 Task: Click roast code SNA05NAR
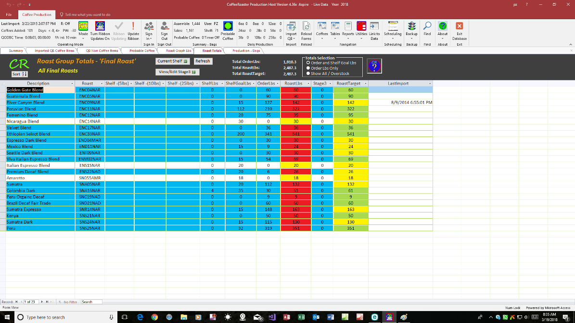pyautogui.click(x=90, y=184)
